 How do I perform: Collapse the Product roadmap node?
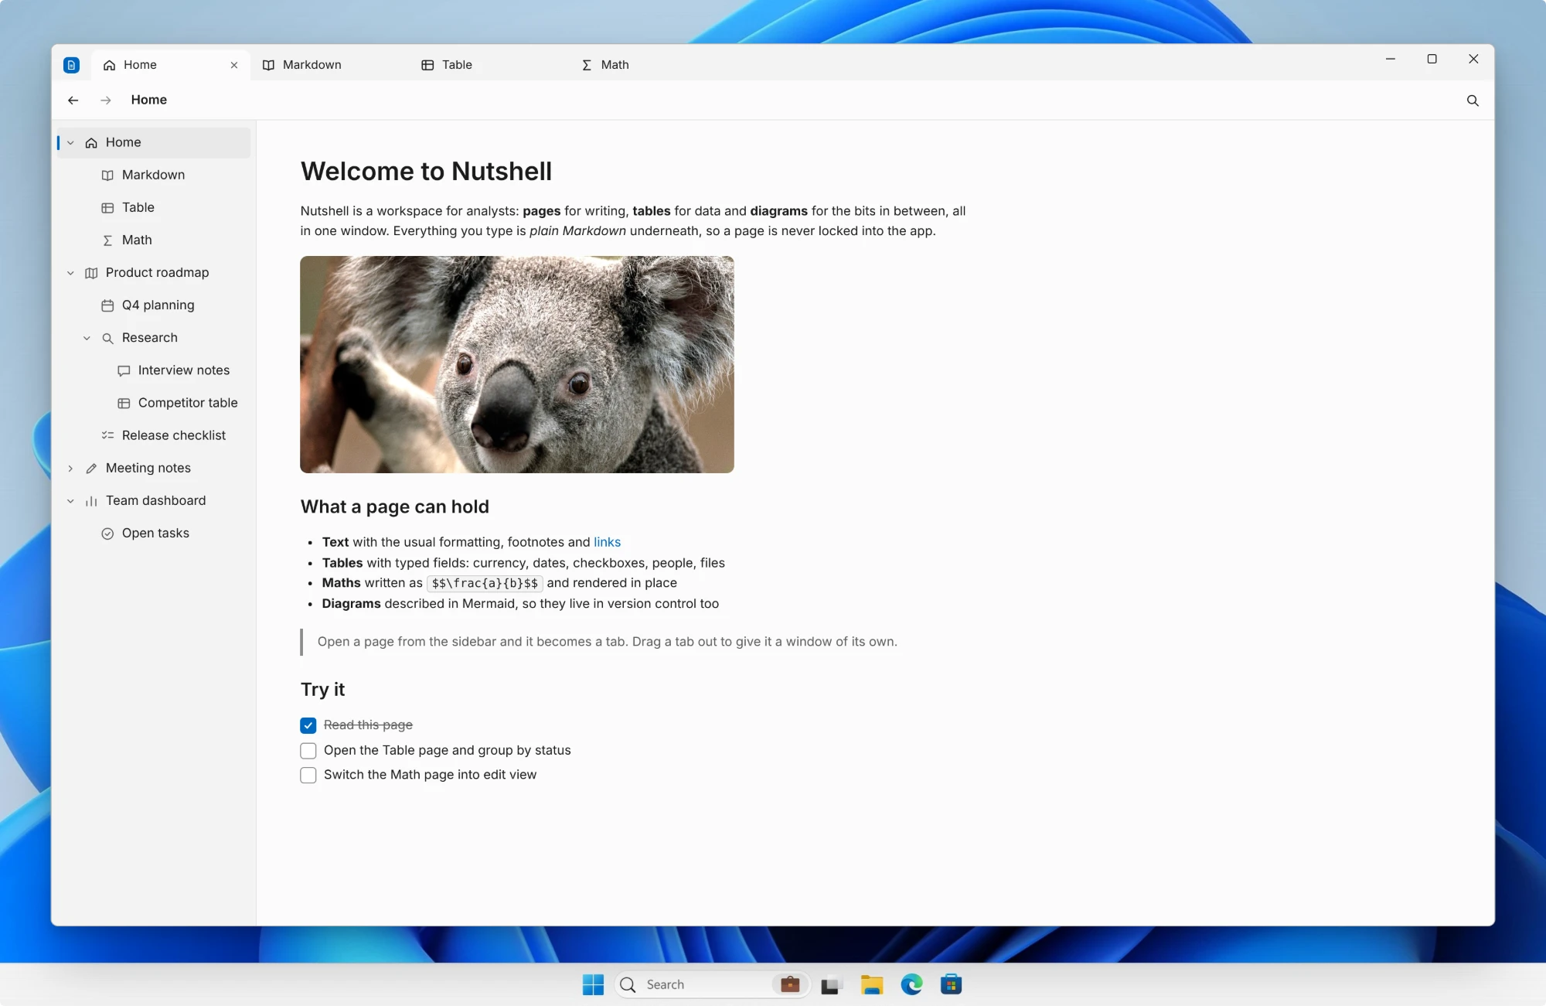(70, 273)
